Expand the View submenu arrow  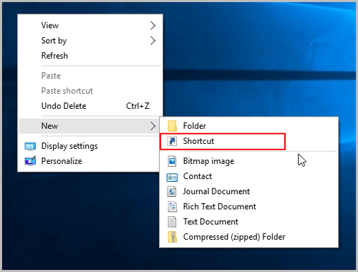[153, 26]
